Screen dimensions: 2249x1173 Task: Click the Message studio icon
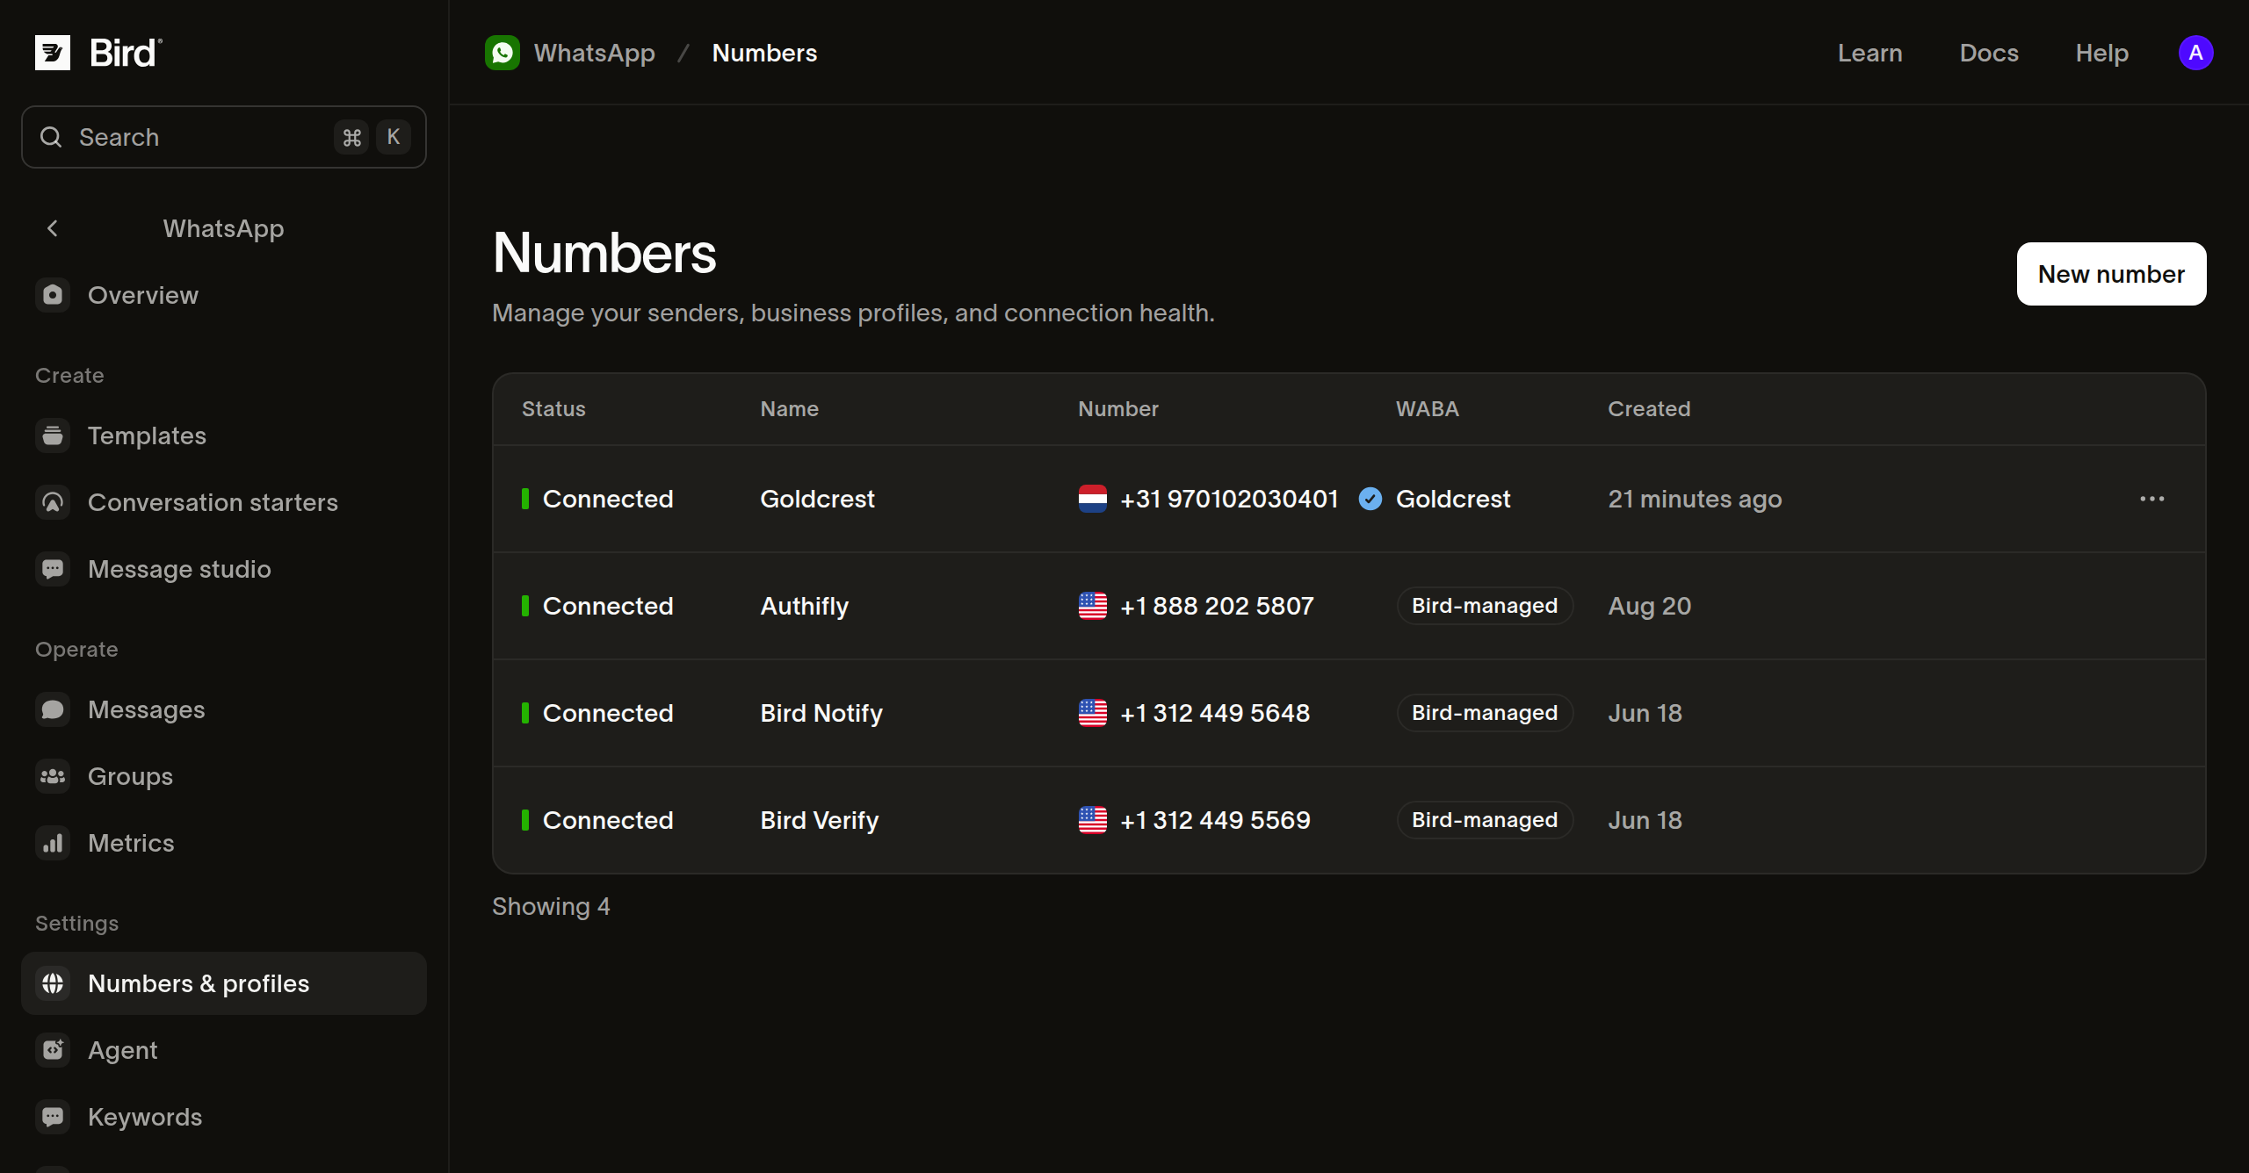click(x=53, y=569)
